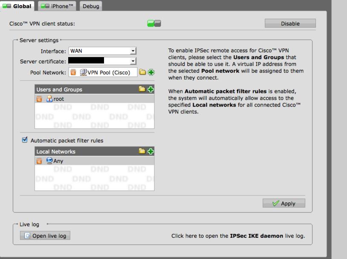
Task: Add new pool network with plus icon
Action: coord(151,72)
